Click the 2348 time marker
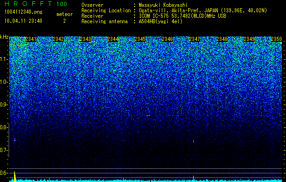 (222, 39)
